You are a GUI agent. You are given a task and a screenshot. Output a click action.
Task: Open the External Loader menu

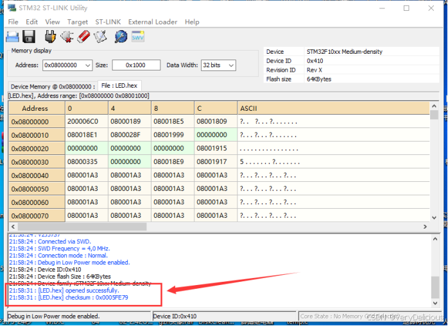153,22
